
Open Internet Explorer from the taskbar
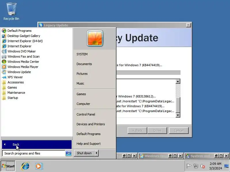click(x=25, y=166)
